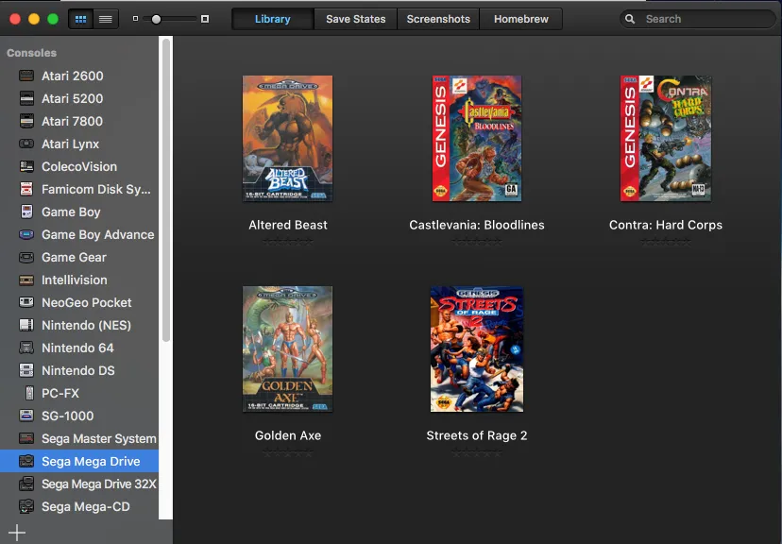
Task: Click the NeoGeo Pocket icon
Action: click(x=26, y=302)
